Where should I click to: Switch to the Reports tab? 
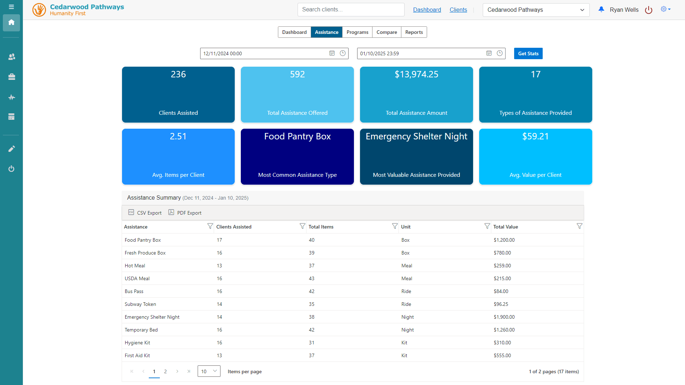[413, 32]
